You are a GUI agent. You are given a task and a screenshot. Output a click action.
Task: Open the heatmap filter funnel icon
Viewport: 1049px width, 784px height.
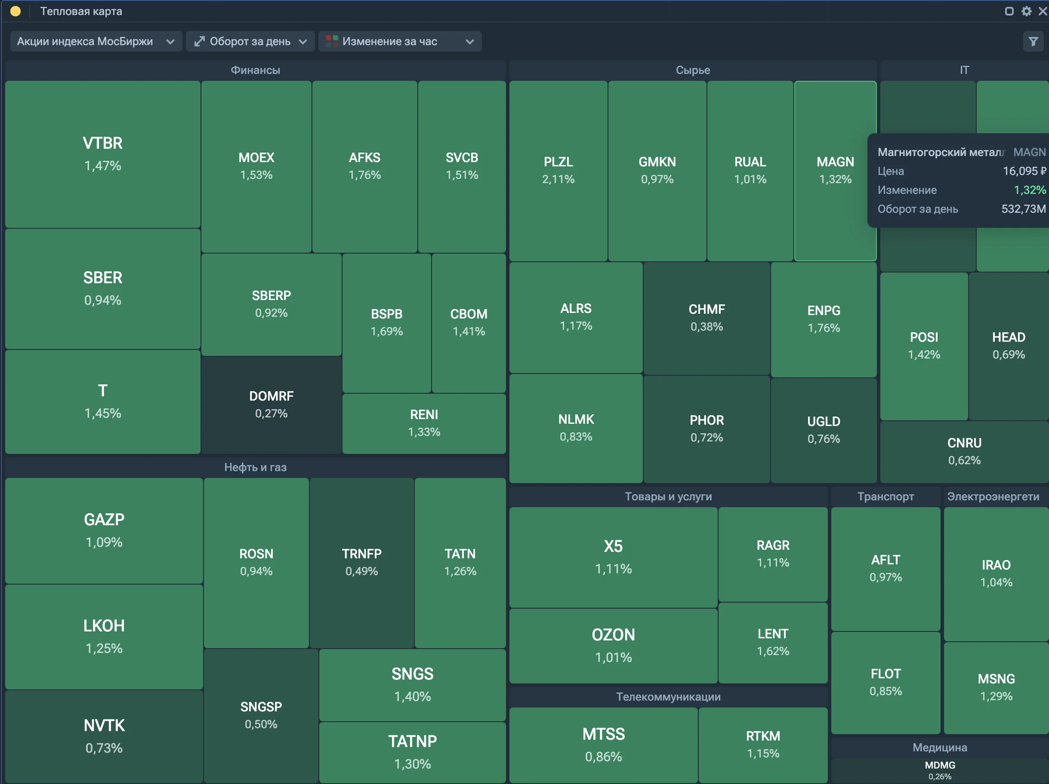tap(1033, 42)
